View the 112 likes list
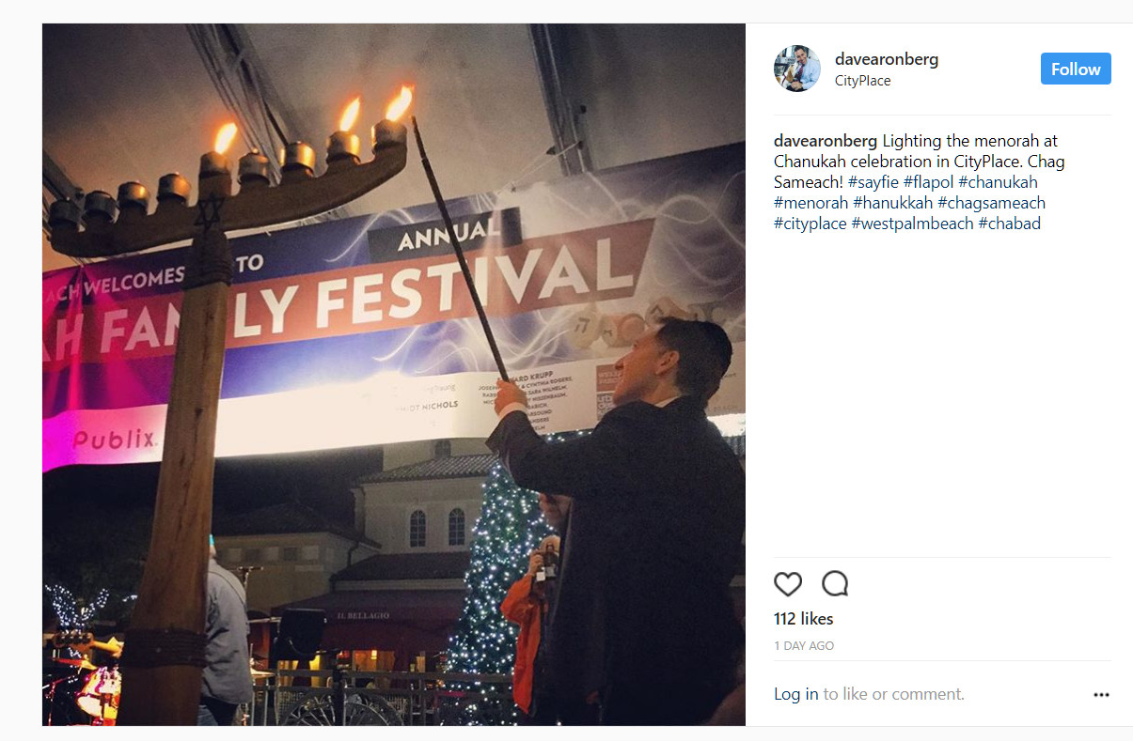The width and height of the screenshot is (1133, 741). [804, 619]
